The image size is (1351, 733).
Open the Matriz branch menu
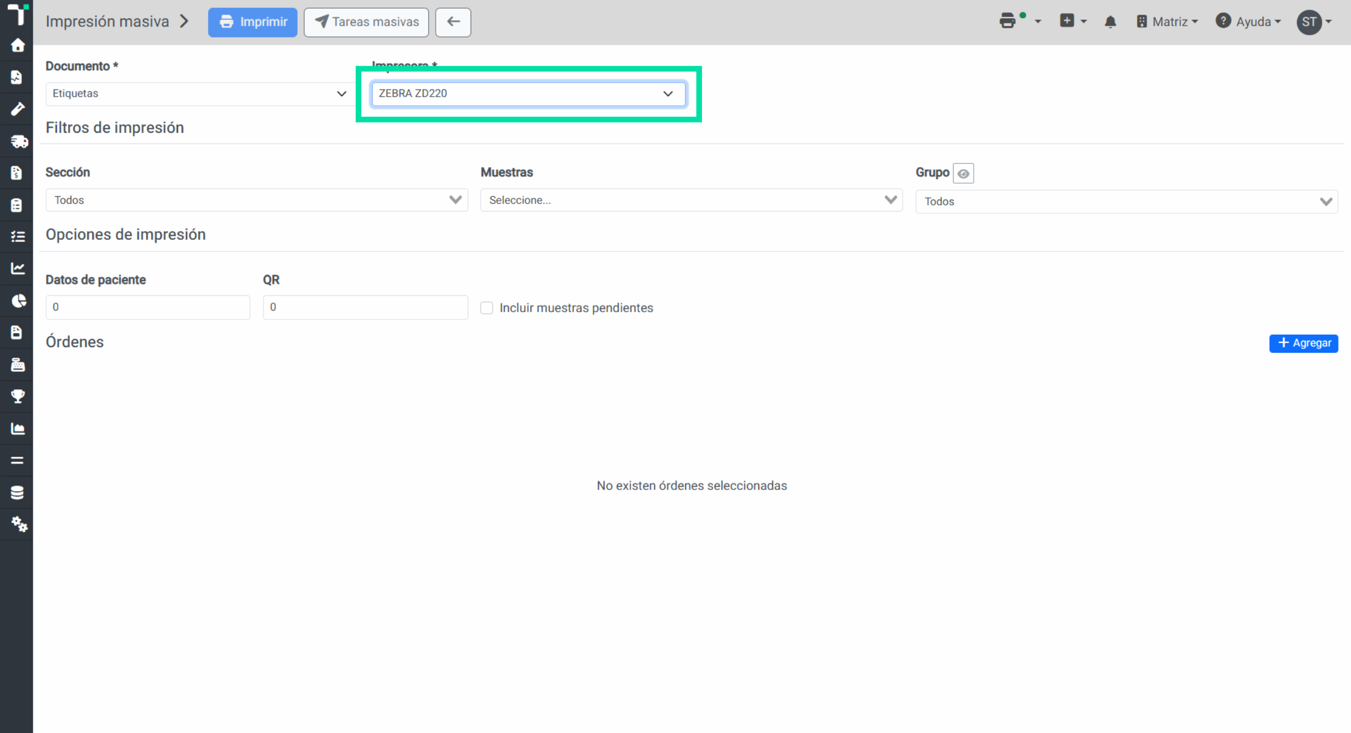click(x=1167, y=22)
